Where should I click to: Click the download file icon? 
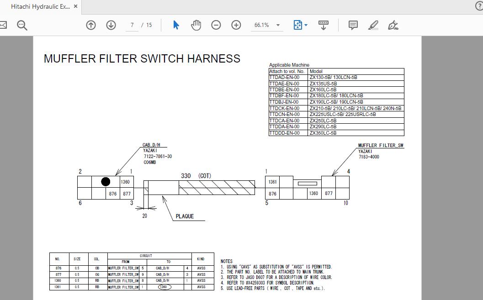click(x=324, y=25)
